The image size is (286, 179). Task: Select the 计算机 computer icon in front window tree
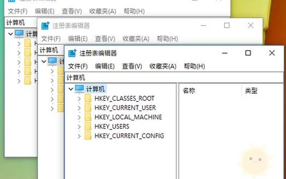(79, 89)
